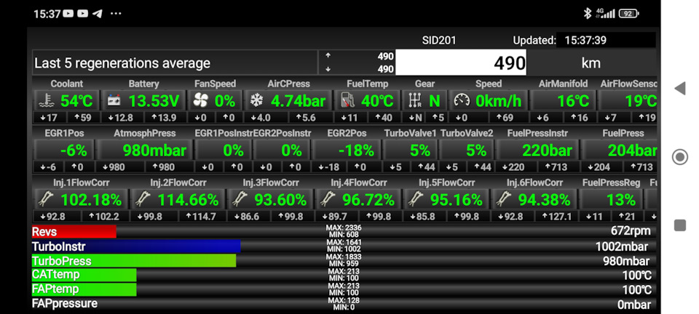Image resolution: width=699 pixels, height=314 pixels.
Task: Tap the blue TurboInstr bar
Action: pyautogui.click(x=135, y=246)
